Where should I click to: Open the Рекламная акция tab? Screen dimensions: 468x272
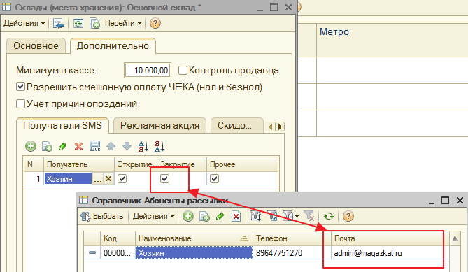(159, 126)
